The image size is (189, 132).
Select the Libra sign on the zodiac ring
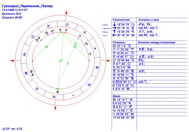point(37,89)
